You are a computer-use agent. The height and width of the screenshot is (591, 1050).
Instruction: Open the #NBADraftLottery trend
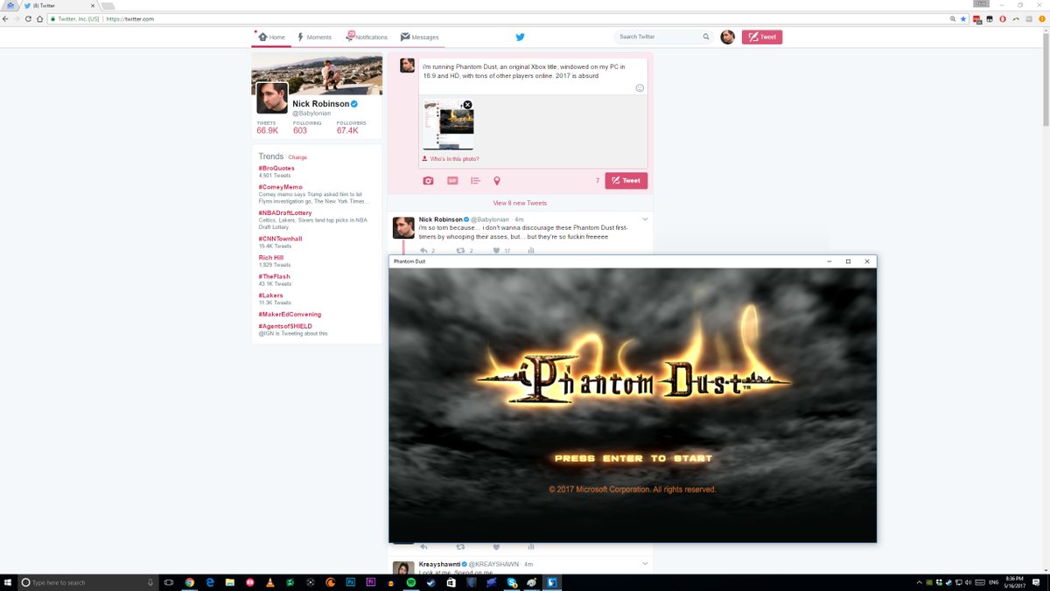click(x=285, y=212)
